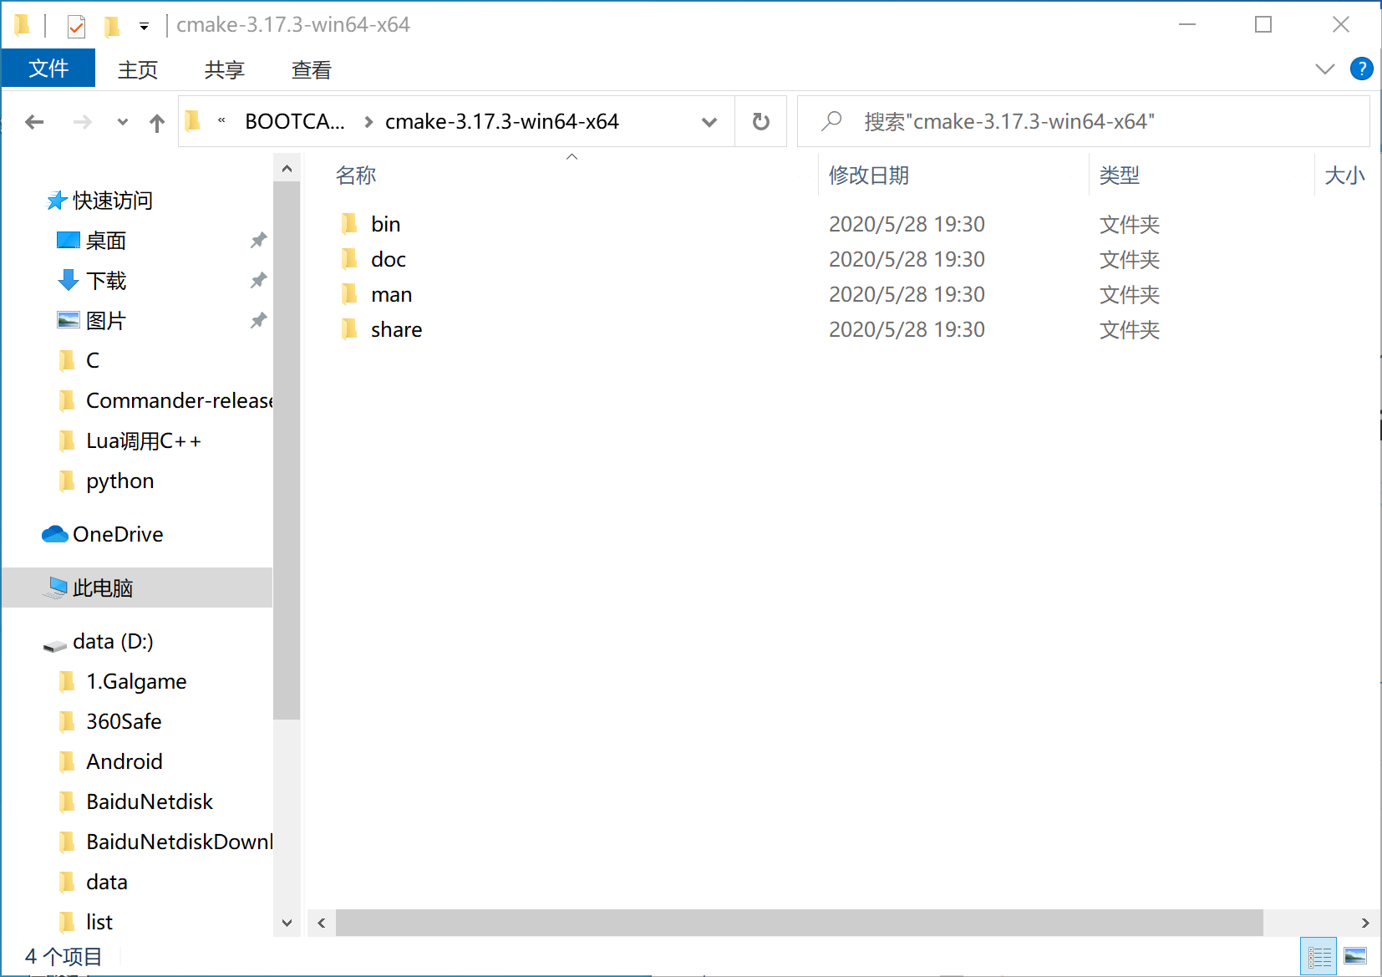Select OneDrive in the navigation pane
1382x977 pixels.
tap(118, 534)
